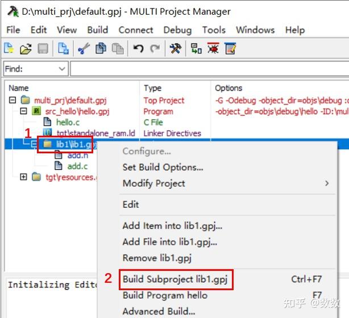The height and width of the screenshot is (318, 349).
Task: Open the Windows menu
Action: (x=255, y=30)
